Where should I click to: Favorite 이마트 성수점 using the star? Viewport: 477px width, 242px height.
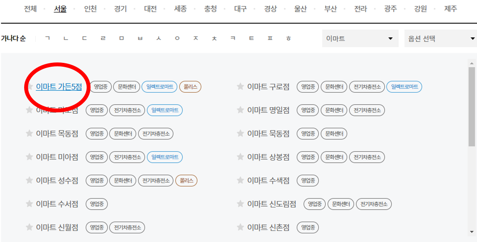click(x=29, y=180)
